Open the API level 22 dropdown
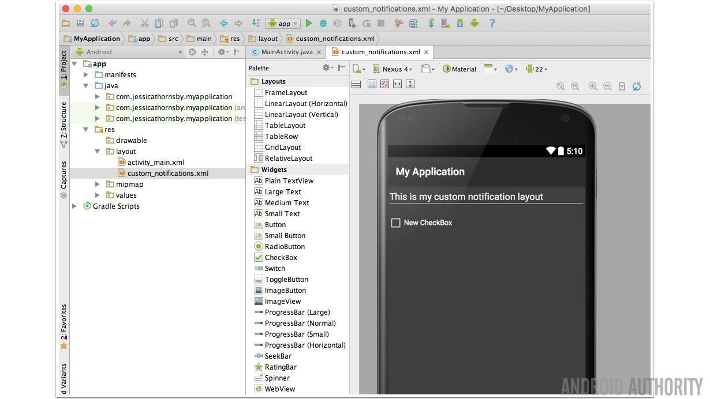The height and width of the screenshot is (399, 710). tap(536, 69)
